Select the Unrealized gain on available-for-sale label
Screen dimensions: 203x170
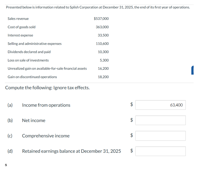[x=47, y=68]
